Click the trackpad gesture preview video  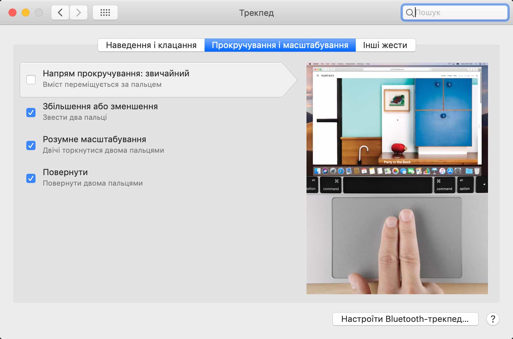click(x=397, y=178)
